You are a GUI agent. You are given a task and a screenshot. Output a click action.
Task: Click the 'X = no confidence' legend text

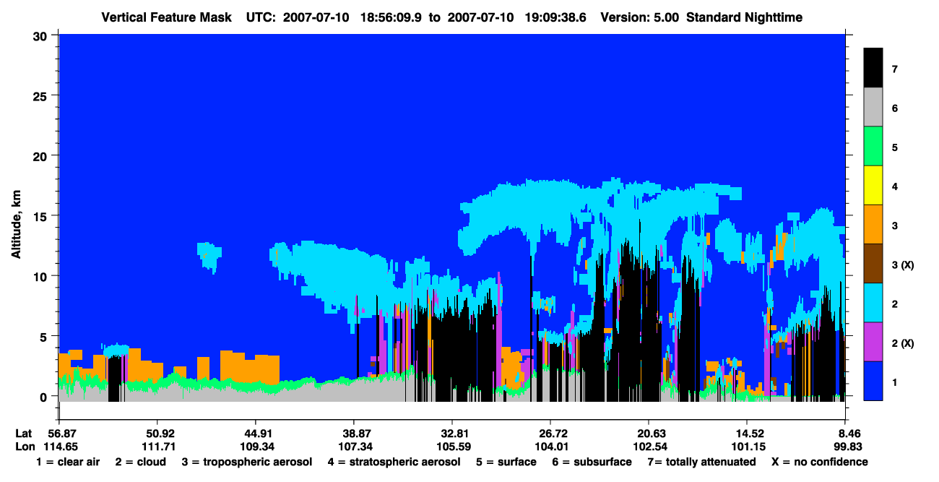click(820, 462)
